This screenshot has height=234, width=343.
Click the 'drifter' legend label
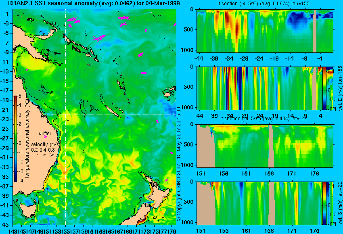[x=45, y=134]
